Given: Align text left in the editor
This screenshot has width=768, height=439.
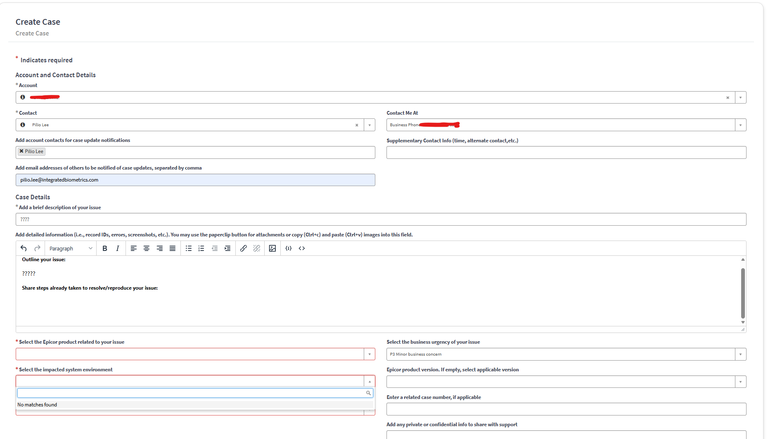Looking at the screenshot, I should (133, 248).
